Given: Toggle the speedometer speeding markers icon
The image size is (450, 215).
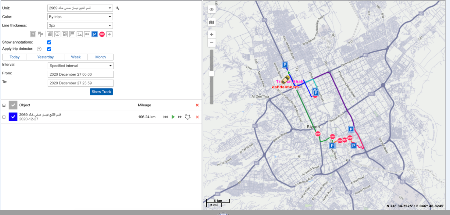Looking at the screenshot, I should click(57, 34).
